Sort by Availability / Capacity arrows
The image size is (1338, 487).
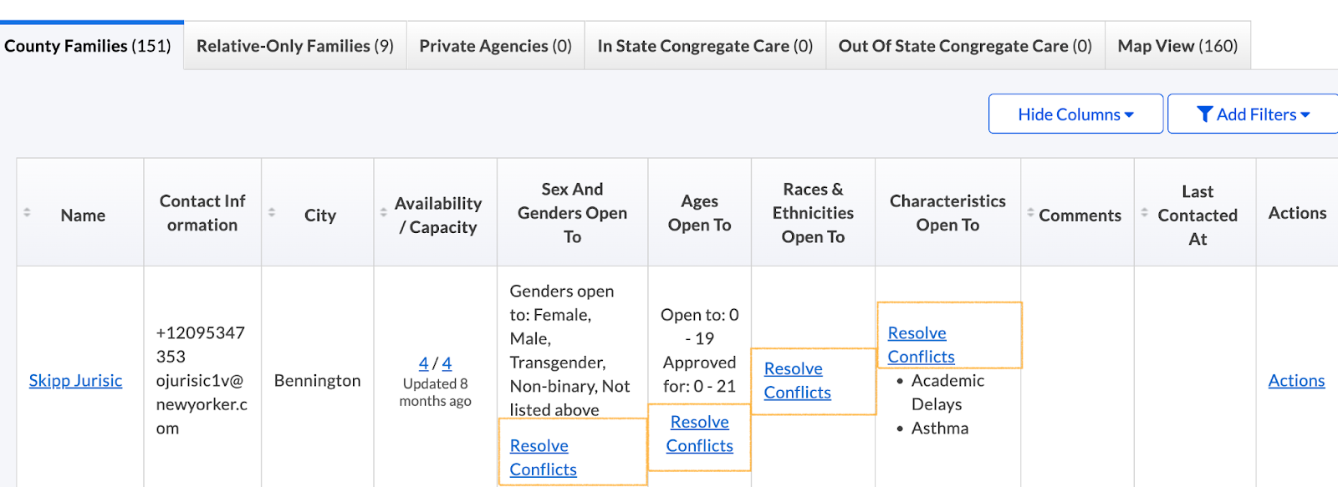(384, 213)
